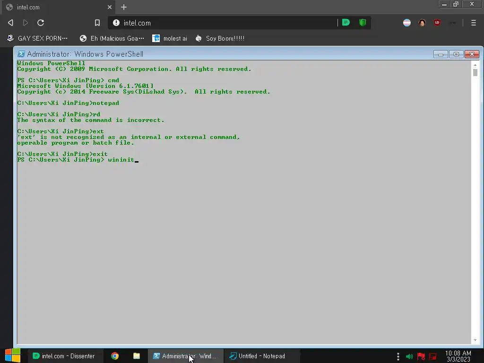484x363 pixels.
Task: Minimize the browser window
Action: [444, 4]
